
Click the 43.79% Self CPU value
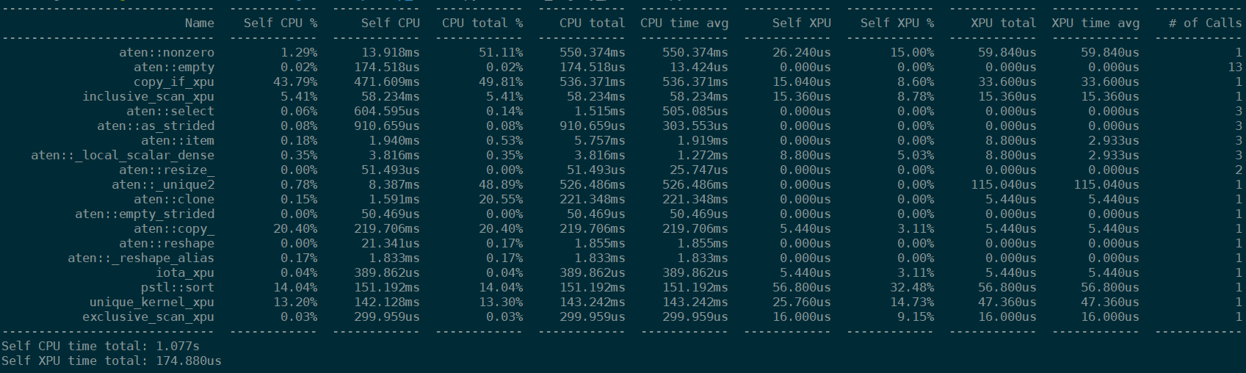tap(299, 82)
